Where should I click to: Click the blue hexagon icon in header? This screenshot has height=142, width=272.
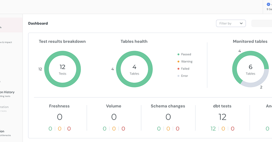pos(268,4)
